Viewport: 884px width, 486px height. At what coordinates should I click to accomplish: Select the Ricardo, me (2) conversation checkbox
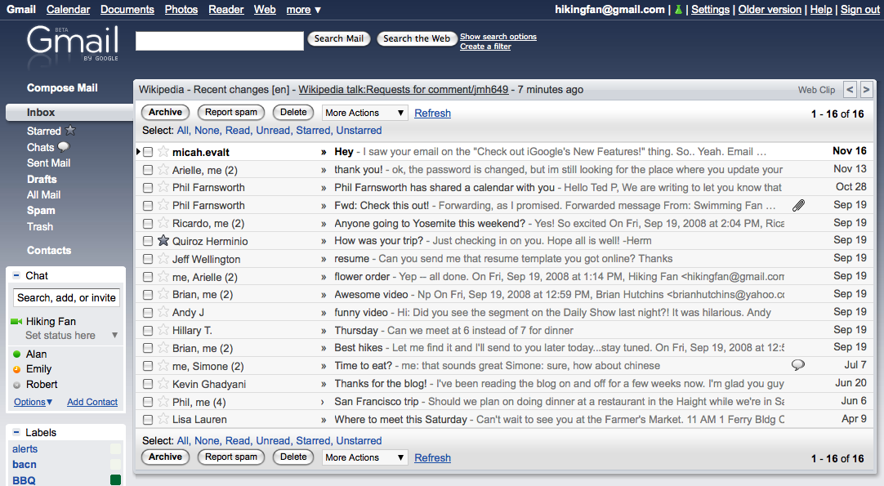148,223
